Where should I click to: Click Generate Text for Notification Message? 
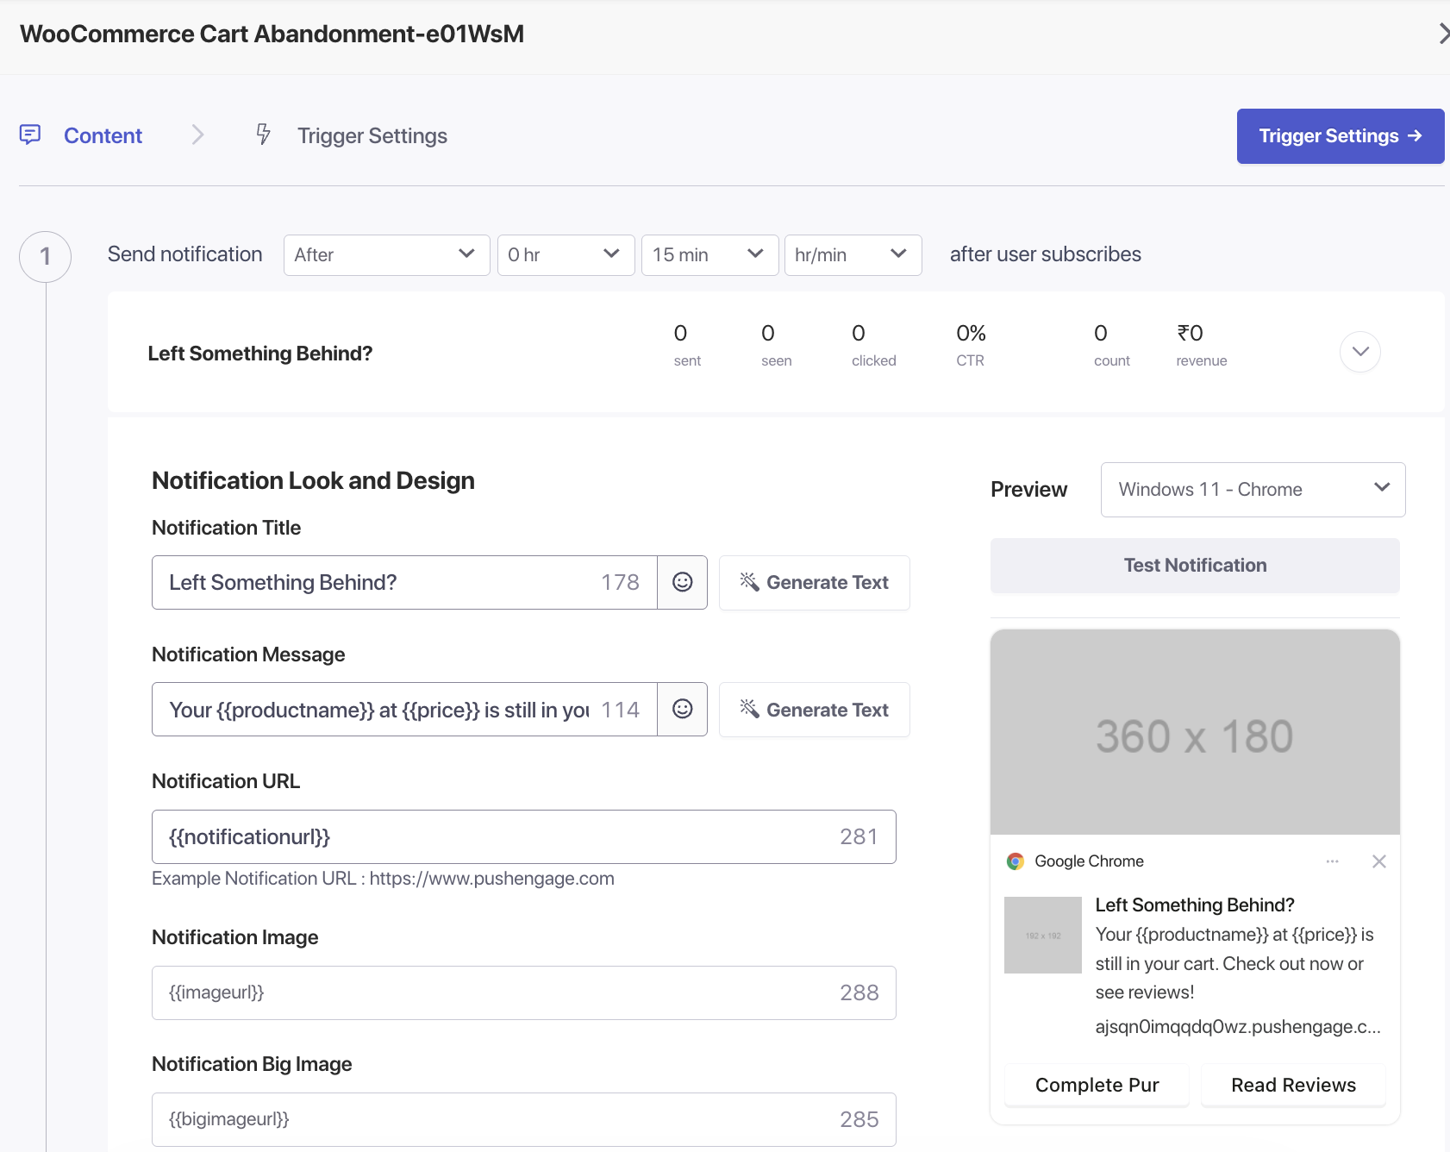[814, 710]
